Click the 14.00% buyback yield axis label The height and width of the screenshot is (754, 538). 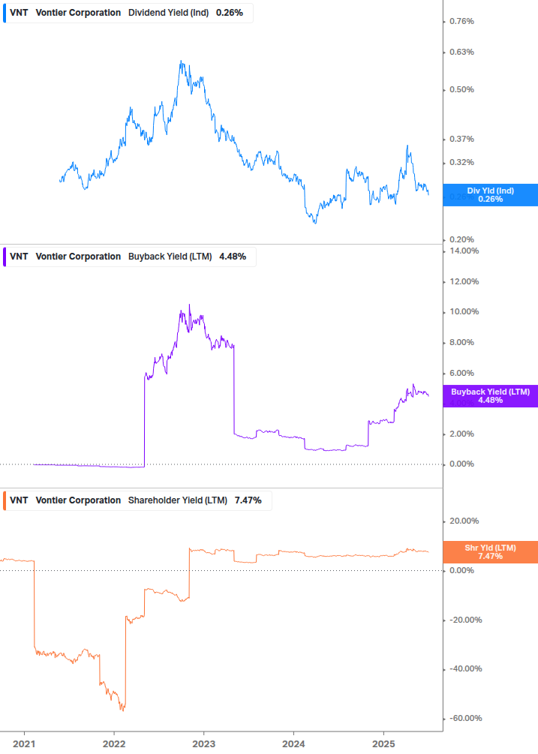click(464, 251)
